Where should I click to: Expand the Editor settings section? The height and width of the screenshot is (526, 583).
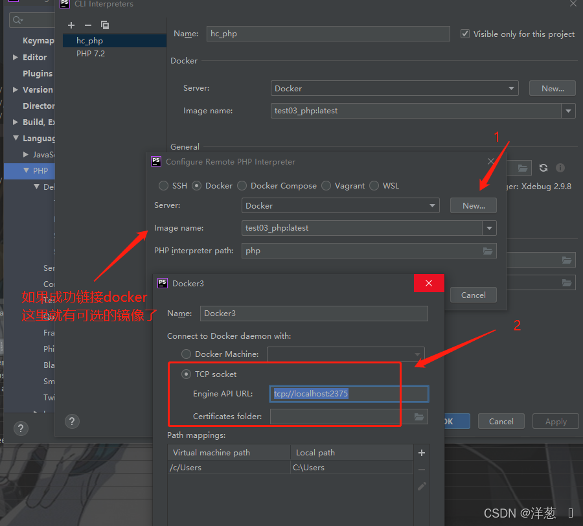16,57
